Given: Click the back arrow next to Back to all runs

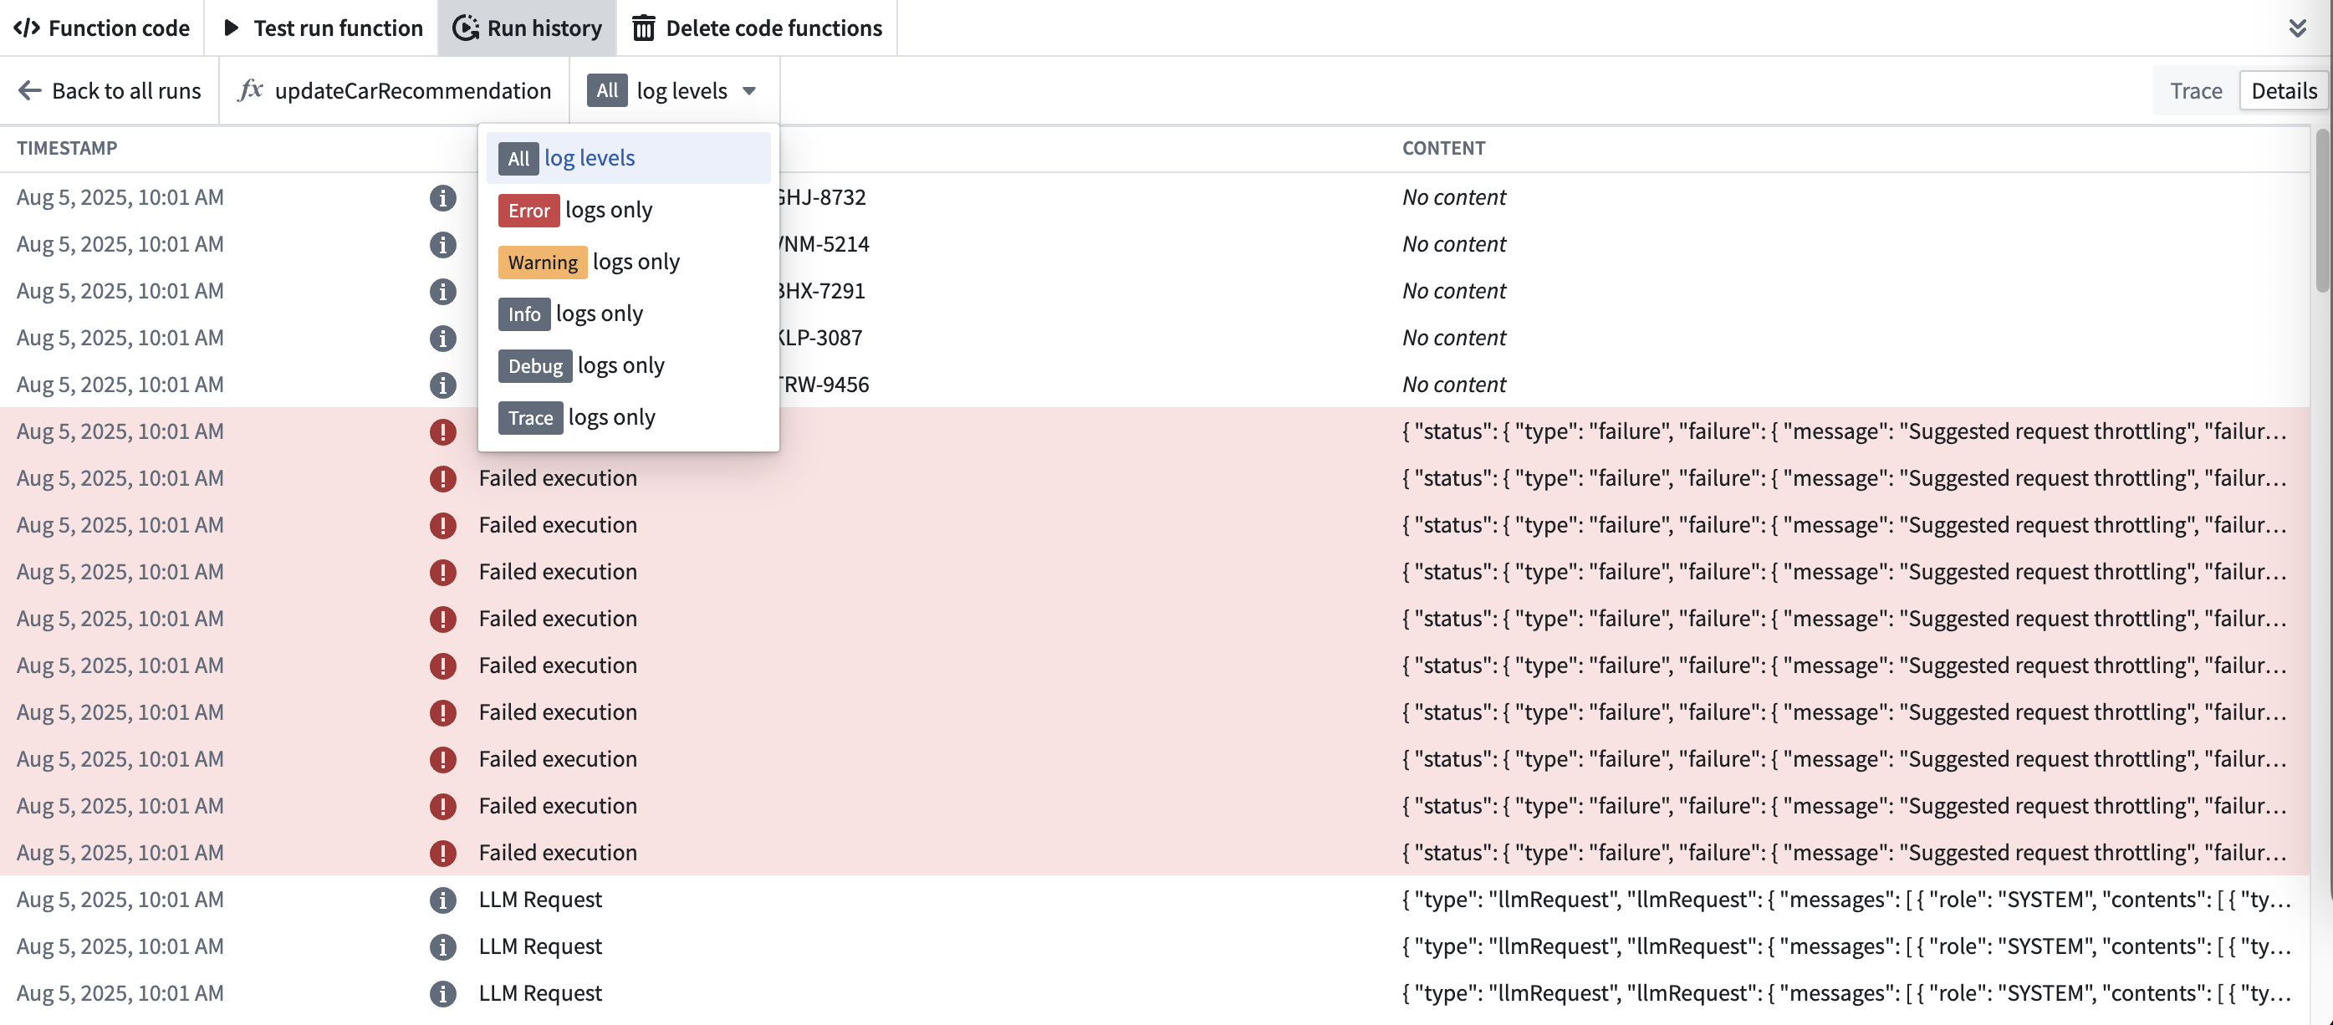Looking at the screenshot, I should tap(29, 90).
